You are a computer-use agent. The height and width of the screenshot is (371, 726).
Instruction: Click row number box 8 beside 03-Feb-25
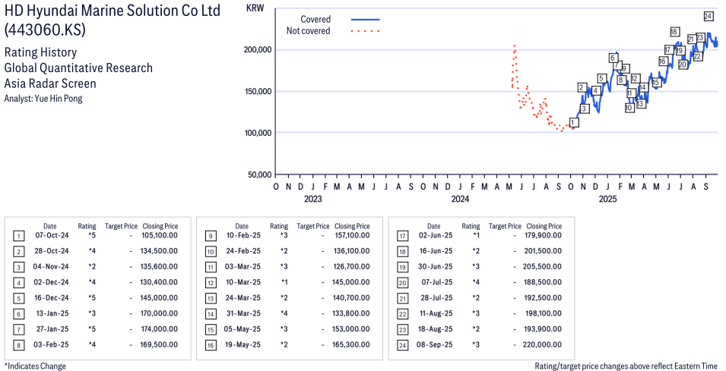tap(18, 344)
